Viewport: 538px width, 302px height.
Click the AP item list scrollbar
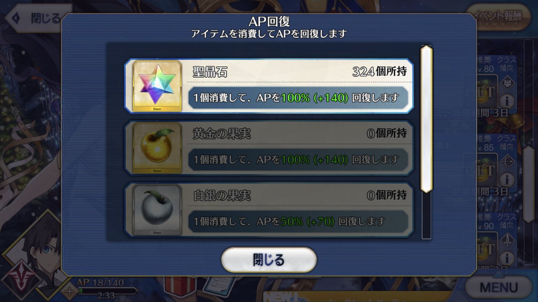click(x=426, y=119)
